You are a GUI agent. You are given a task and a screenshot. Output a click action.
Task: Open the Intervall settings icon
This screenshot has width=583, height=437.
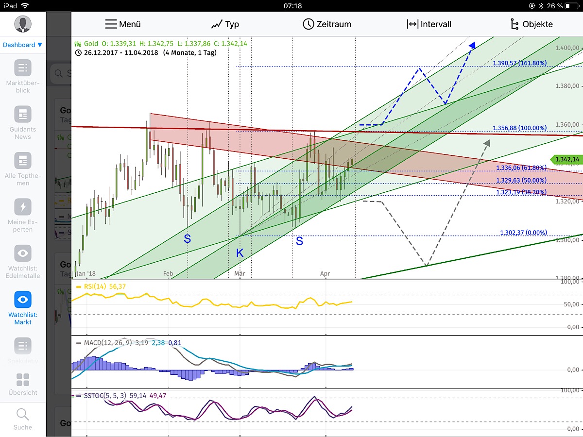pos(412,23)
